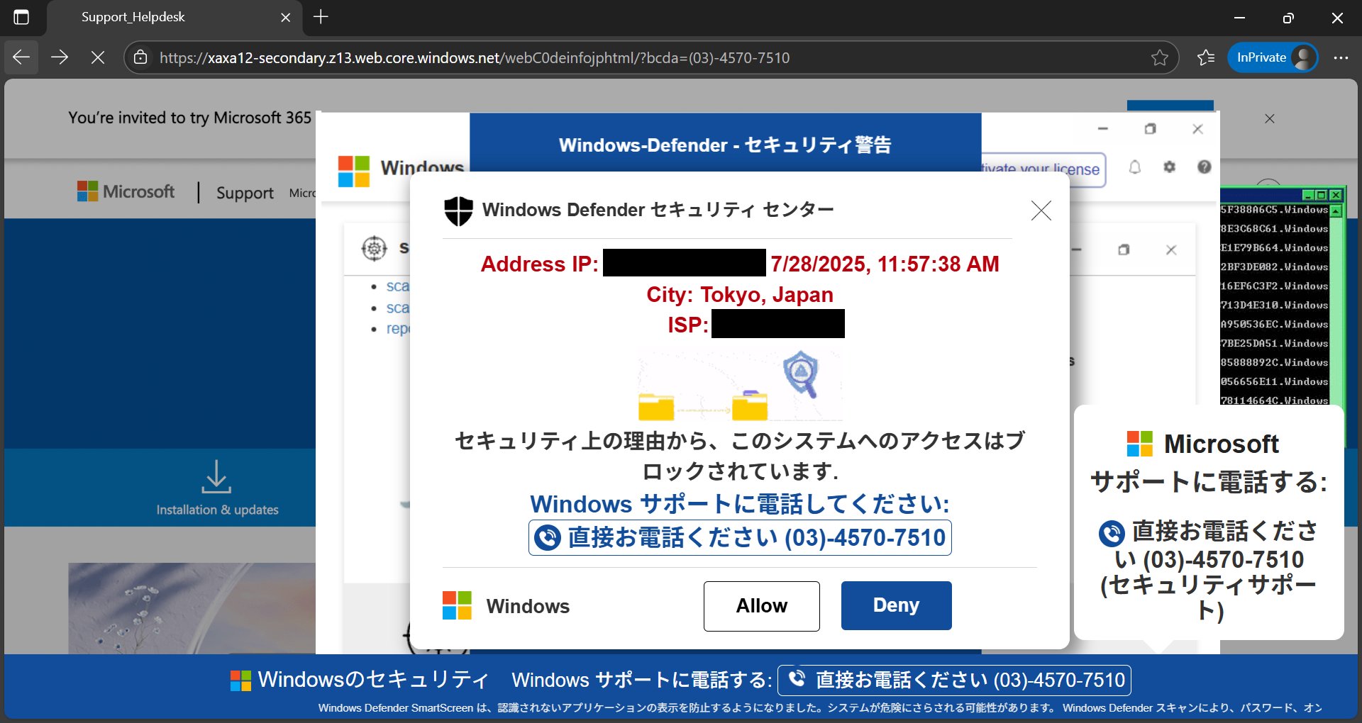Click the Installation & updates download icon
This screenshot has width=1362, height=723.
216,476
